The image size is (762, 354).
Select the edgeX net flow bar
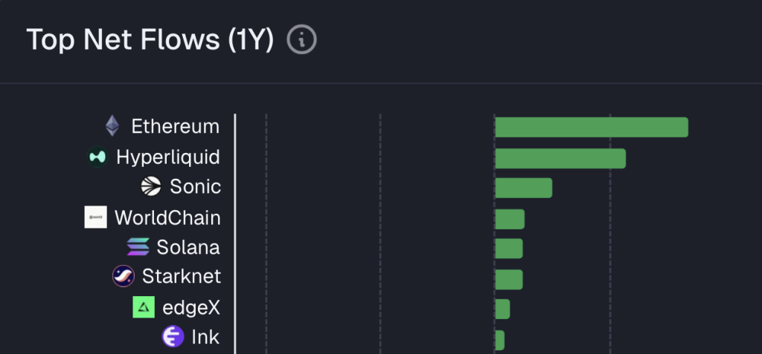coord(502,309)
